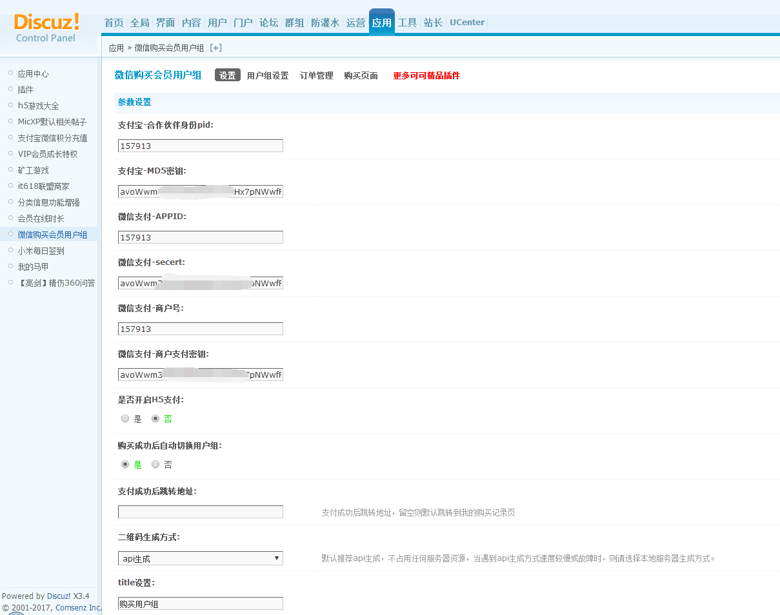780x615 pixels.
Task: Choose 否 for 购买成功后自动切换用户组
Action: (155, 464)
